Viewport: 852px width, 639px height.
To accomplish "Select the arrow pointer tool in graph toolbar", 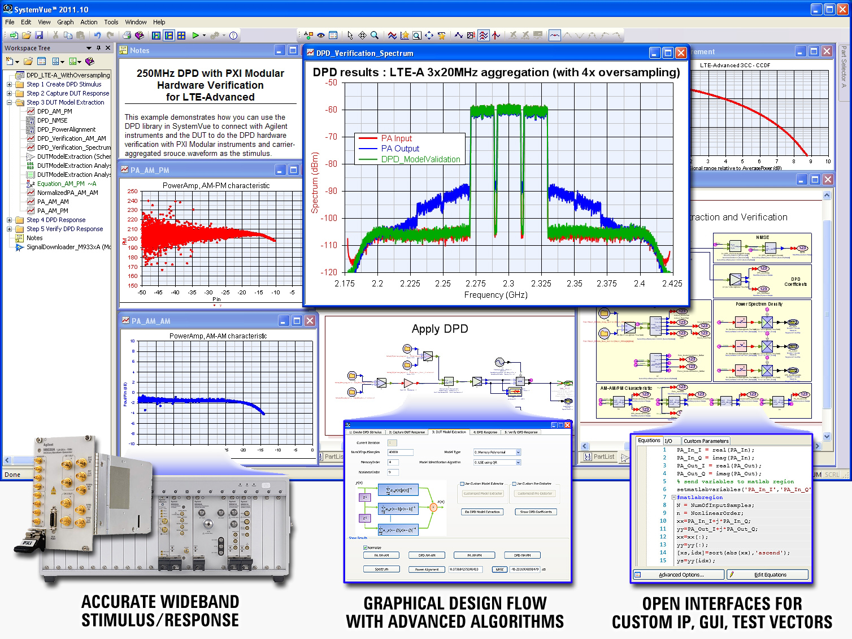I will [350, 35].
